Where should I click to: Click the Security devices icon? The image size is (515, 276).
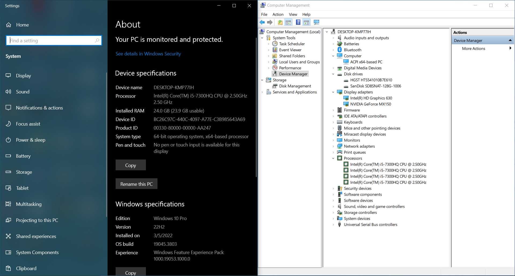pos(340,188)
